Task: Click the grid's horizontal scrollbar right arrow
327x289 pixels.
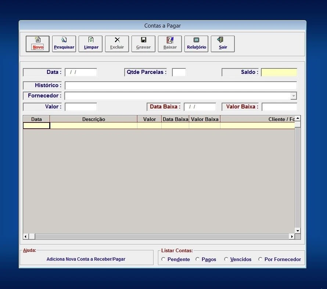Action: click(x=292, y=236)
